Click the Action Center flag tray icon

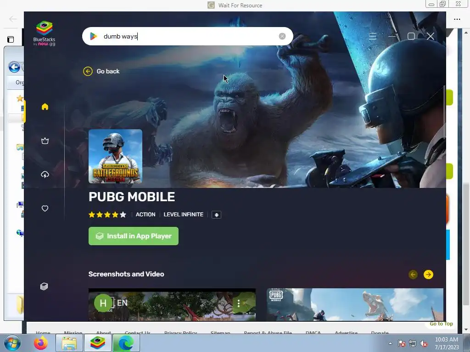point(401,343)
